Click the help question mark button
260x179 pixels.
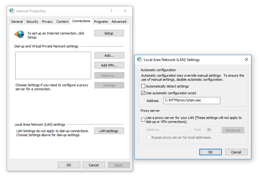point(111,11)
